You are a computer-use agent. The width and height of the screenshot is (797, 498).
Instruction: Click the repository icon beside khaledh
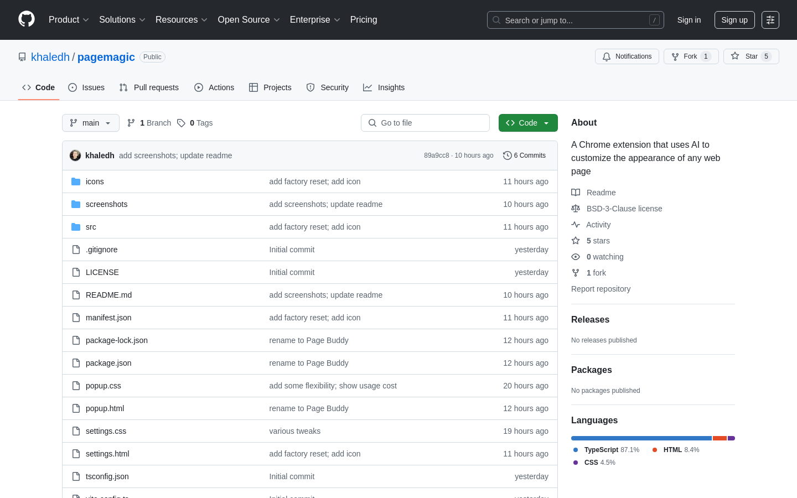22,57
